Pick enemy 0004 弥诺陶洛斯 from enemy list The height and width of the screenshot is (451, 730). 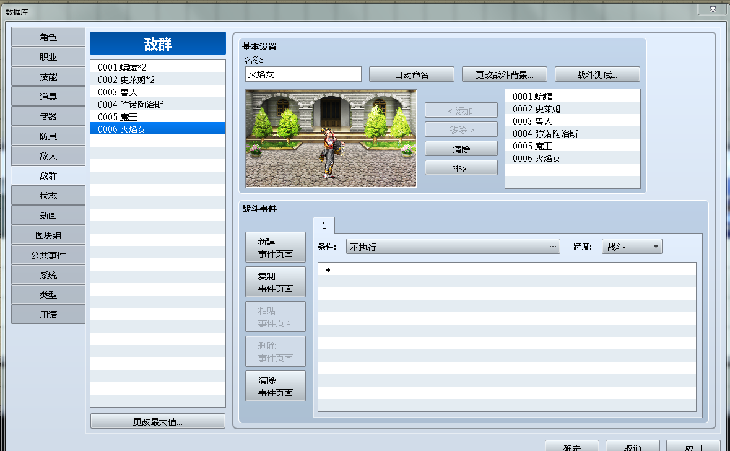[573, 133]
